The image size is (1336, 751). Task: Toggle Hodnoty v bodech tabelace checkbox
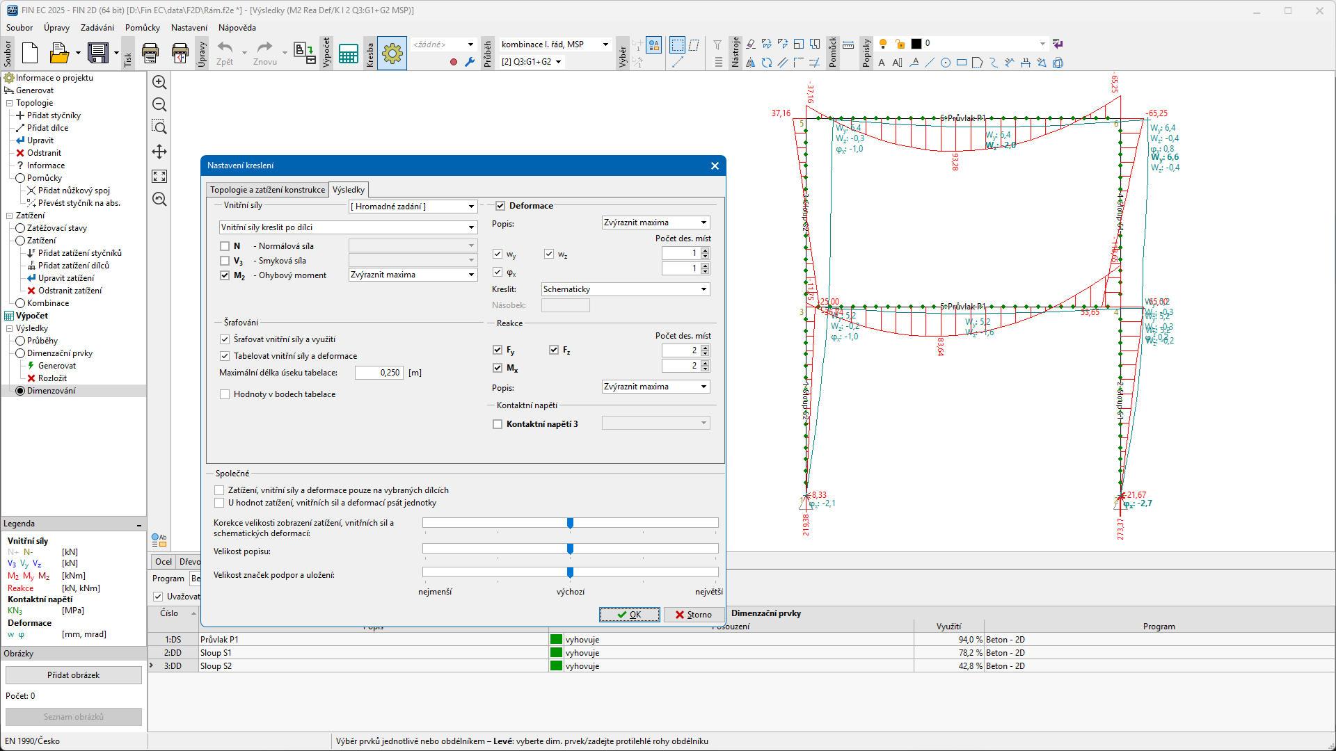point(225,394)
